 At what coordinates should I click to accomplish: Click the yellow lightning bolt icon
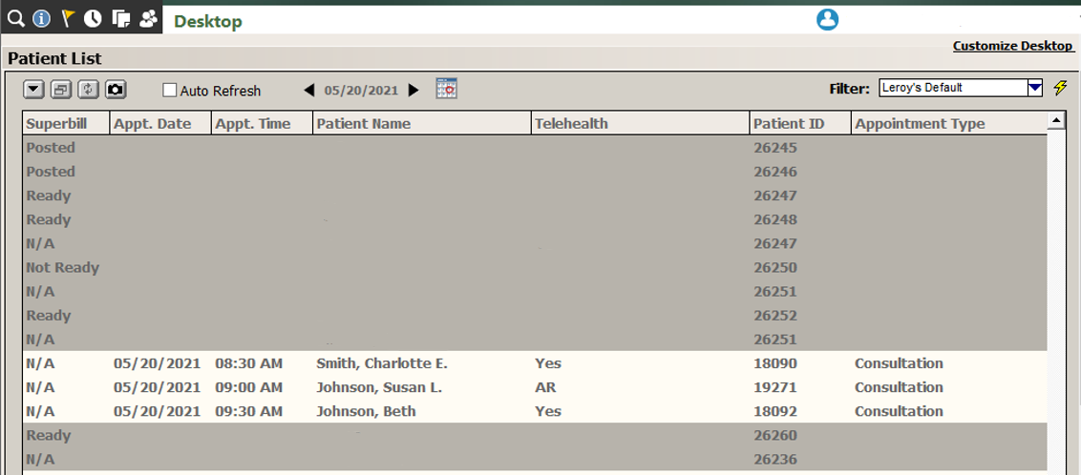[1060, 88]
